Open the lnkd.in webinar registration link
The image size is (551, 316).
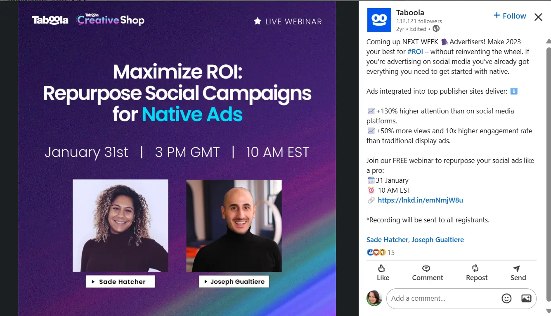pyautogui.click(x=420, y=200)
